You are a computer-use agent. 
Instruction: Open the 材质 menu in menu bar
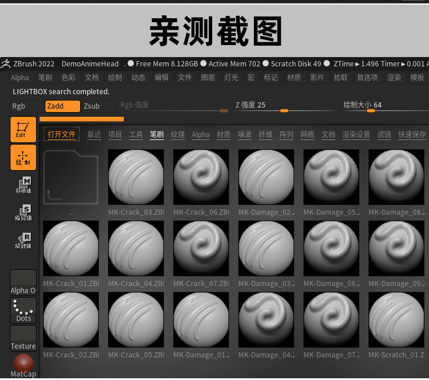(294, 78)
